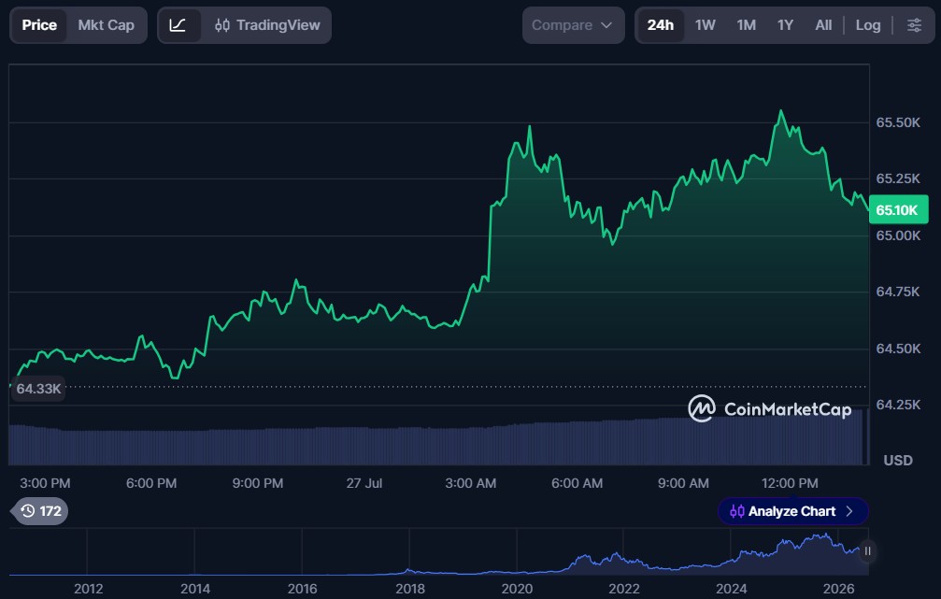Open the Compare dropdown
Screen dimensions: 941x599
coord(573,25)
